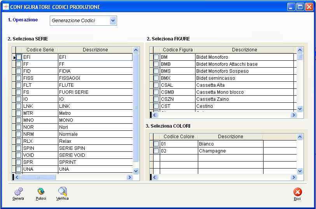Tick the 01 Bianco color checkbox
This screenshot has width=316, height=209.
coord(156,144)
